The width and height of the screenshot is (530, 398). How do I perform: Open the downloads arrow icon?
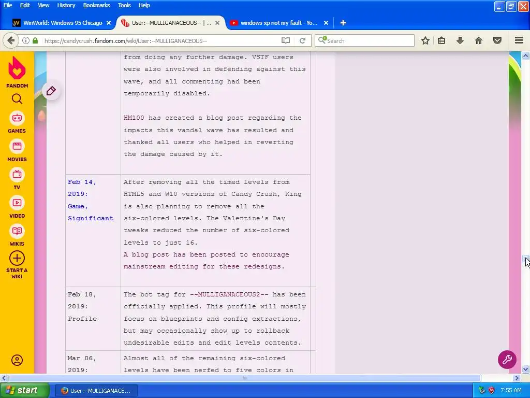[460, 40]
